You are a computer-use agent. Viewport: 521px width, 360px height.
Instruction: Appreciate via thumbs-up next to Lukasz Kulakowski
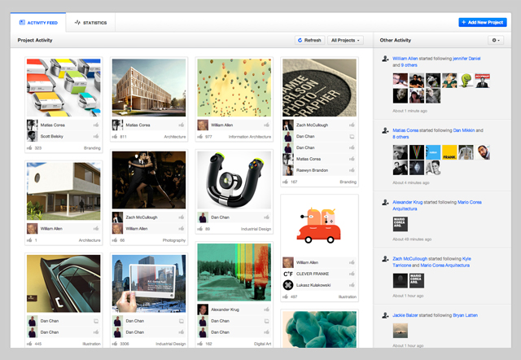tap(352, 286)
